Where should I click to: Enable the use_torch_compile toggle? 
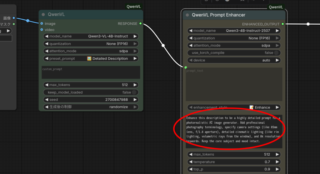pos(276,53)
